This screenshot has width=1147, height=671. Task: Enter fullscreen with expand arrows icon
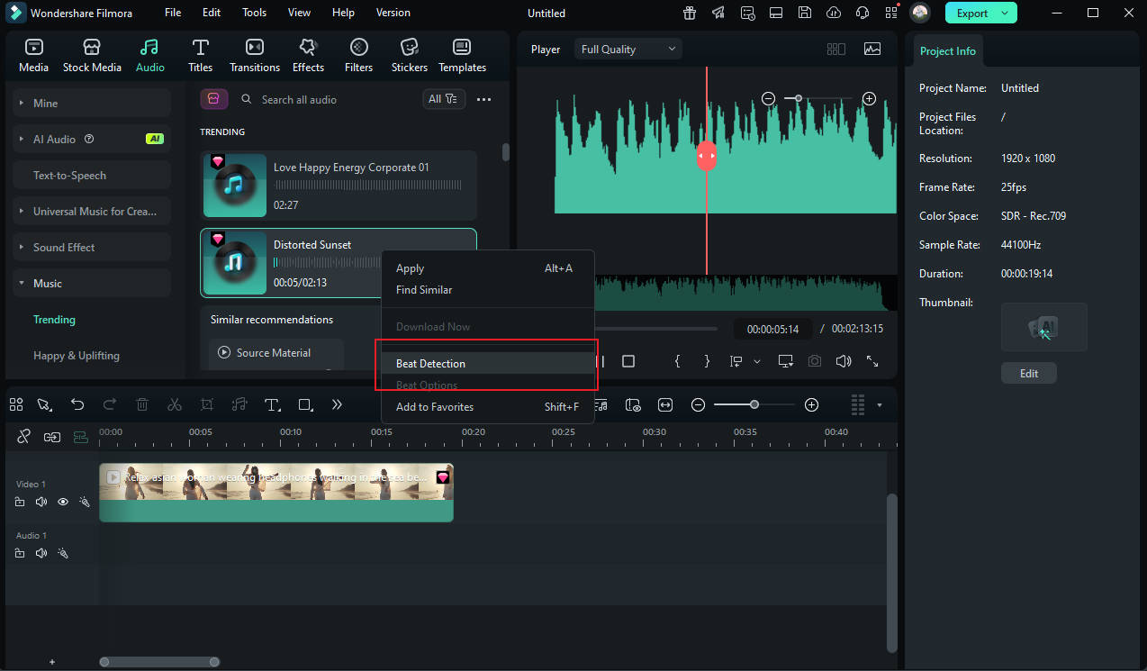(x=872, y=361)
